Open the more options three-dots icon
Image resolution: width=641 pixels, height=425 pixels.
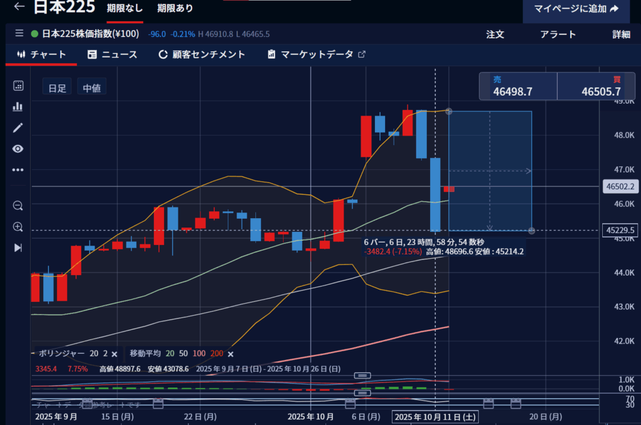18,169
